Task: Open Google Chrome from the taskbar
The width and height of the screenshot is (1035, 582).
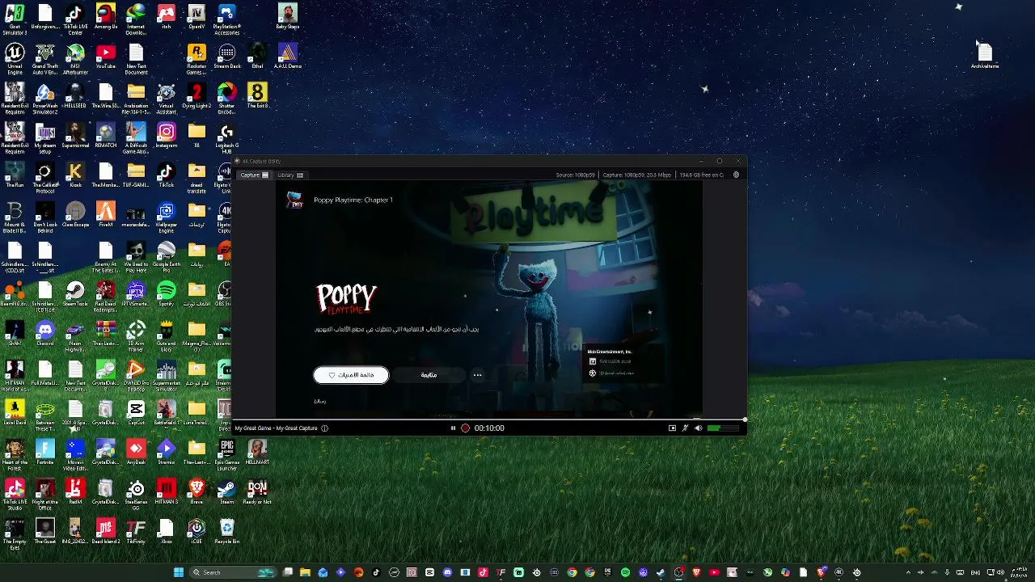Action: point(572,572)
